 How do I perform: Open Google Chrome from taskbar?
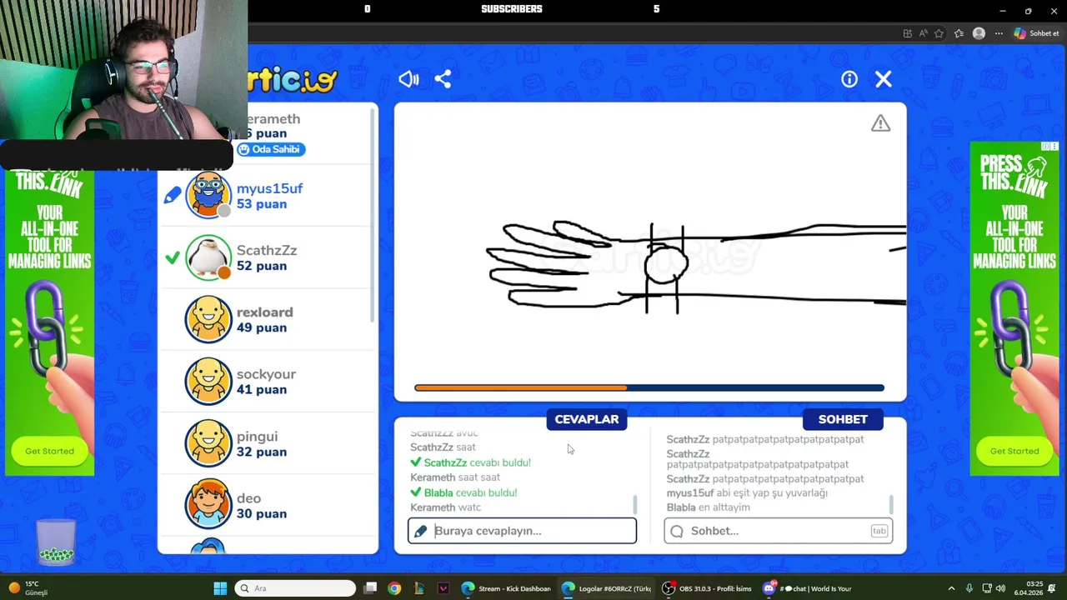tap(394, 588)
